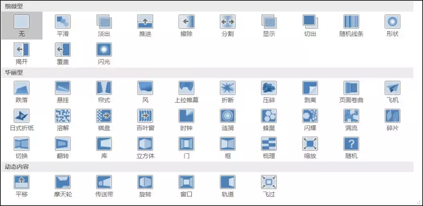Apply the 上拉帷幕 prestige transition
Image resolution: width=423 pixels, height=206 pixels.
click(186, 92)
